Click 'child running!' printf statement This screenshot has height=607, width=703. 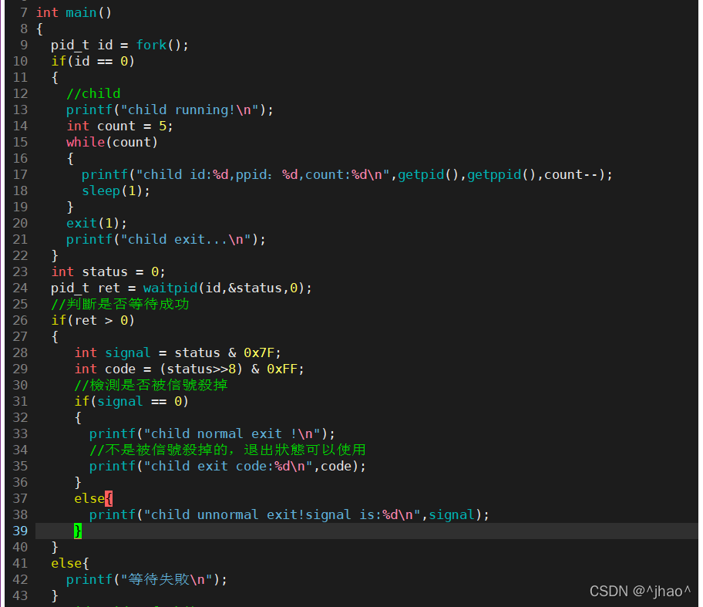(170, 110)
